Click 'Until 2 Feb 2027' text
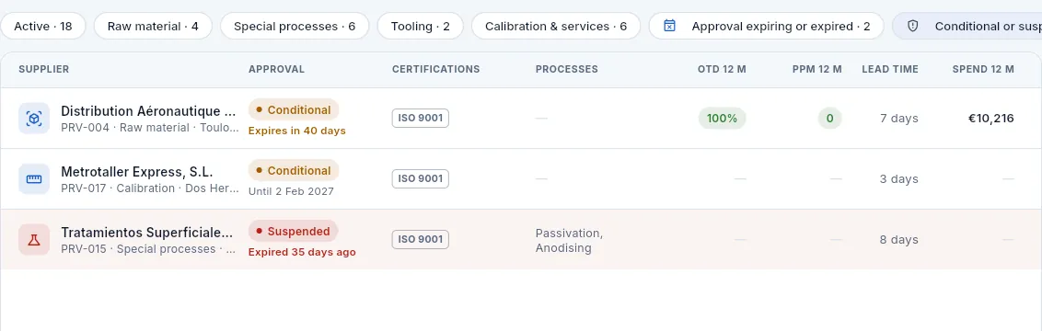Screen dimensions: 1042x331 click(291, 191)
